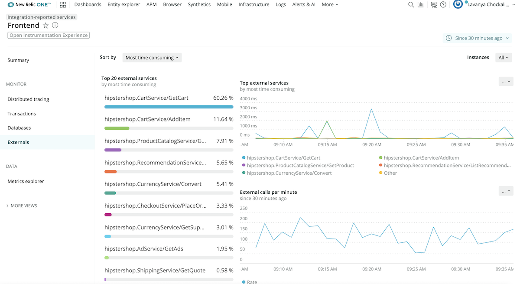Select hipstershop.CartService/AddItem row

tap(169, 123)
